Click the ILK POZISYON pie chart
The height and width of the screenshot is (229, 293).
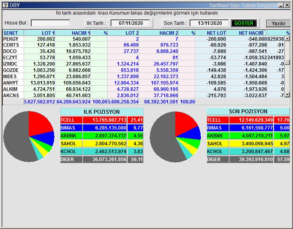tap(29, 137)
